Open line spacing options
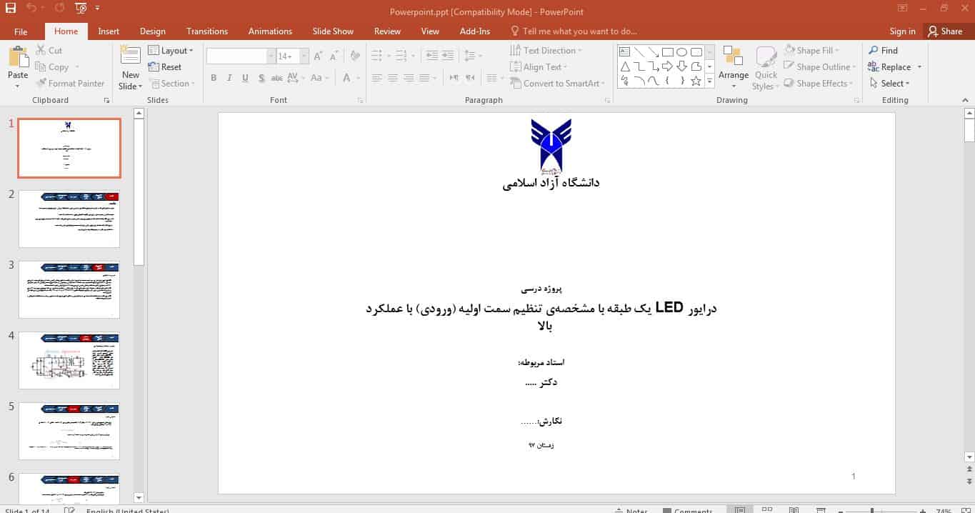The height and width of the screenshot is (513, 975). (x=471, y=56)
